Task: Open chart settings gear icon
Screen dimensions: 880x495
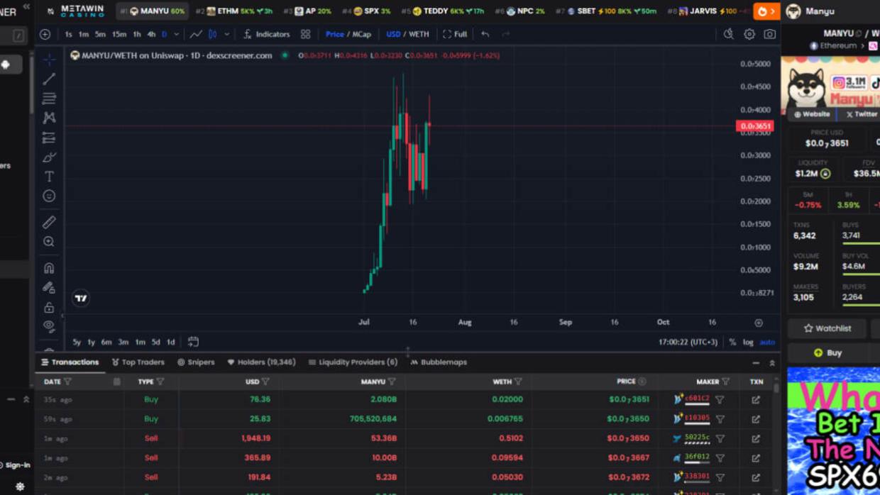Action: pos(749,34)
